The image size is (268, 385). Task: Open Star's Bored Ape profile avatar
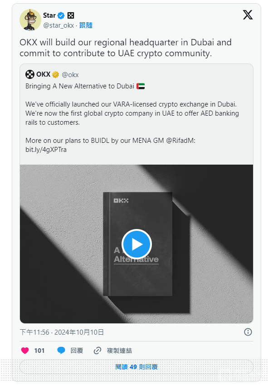[x=30, y=20]
